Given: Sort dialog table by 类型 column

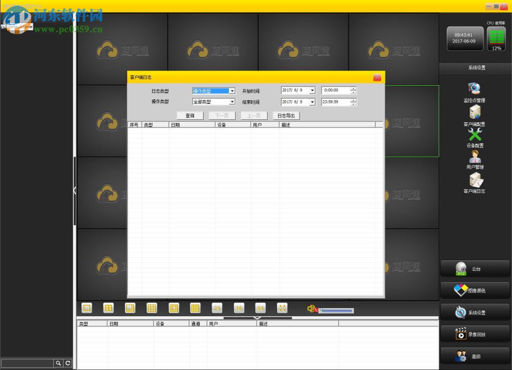Looking at the screenshot, I should (155, 125).
